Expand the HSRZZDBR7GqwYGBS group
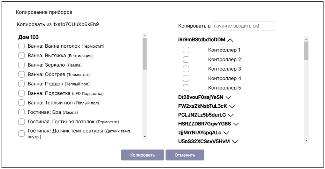325x169 pixels. tap(236, 124)
